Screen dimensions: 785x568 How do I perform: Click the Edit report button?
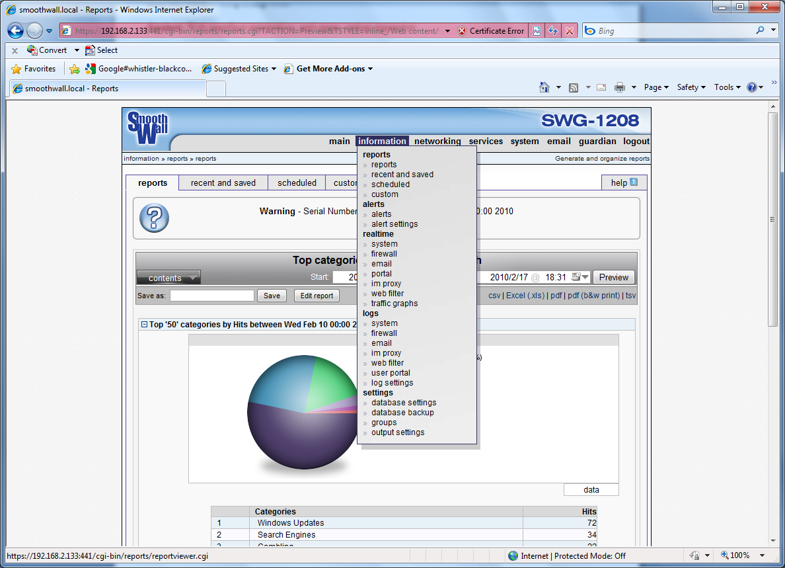pyautogui.click(x=317, y=296)
